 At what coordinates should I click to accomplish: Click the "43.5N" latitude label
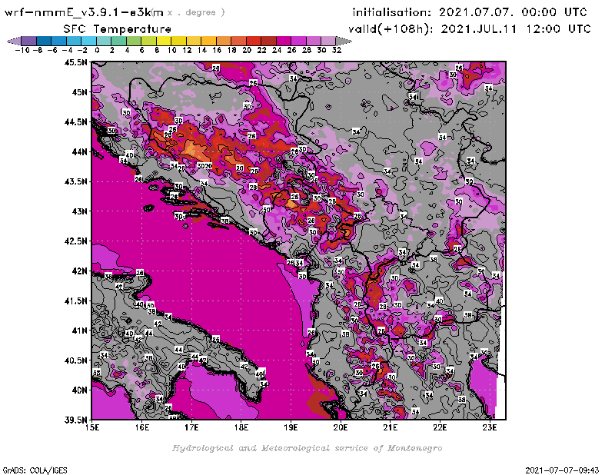(x=75, y=181)
